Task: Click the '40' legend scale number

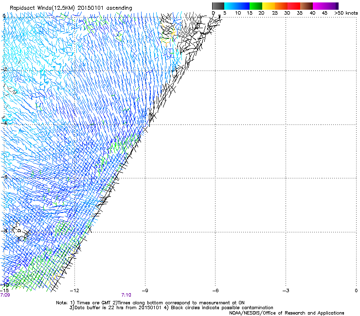Action: (x=312, y=13)
